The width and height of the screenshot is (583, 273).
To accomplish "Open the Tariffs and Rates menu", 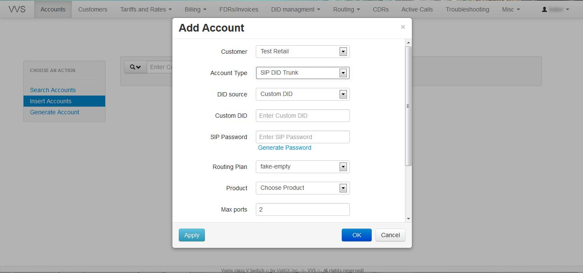I will [x=146, y=9].
